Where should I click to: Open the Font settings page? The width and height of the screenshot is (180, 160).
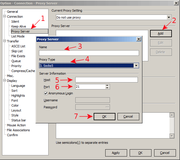click(15, 100)
